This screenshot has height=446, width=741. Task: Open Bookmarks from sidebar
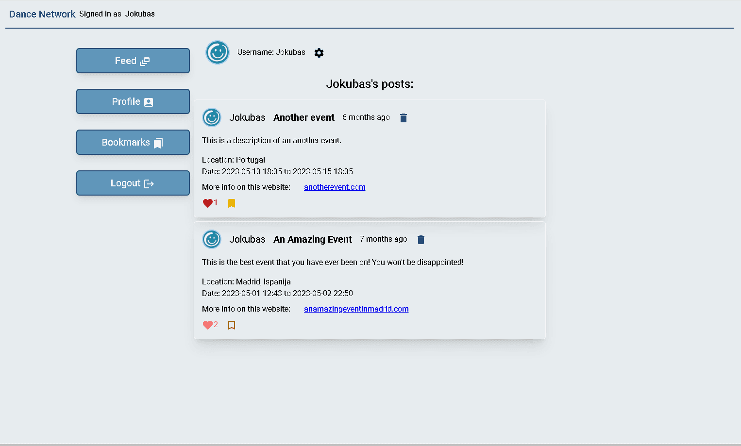pyautogui.click(x=133, y=142)
